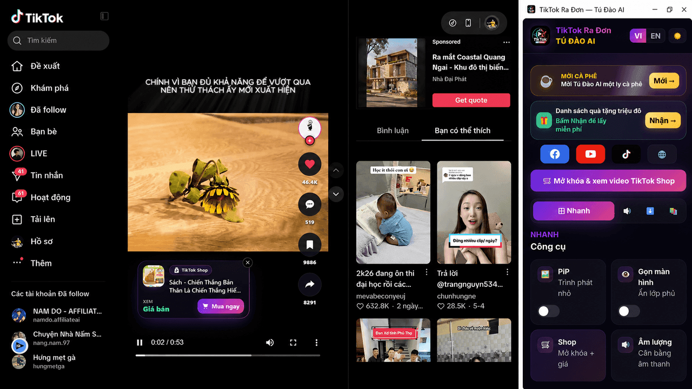This screenshot has height=389, width=692.
Task: Switch to the translate tab in the extension
Action: (x=673, y=211)
